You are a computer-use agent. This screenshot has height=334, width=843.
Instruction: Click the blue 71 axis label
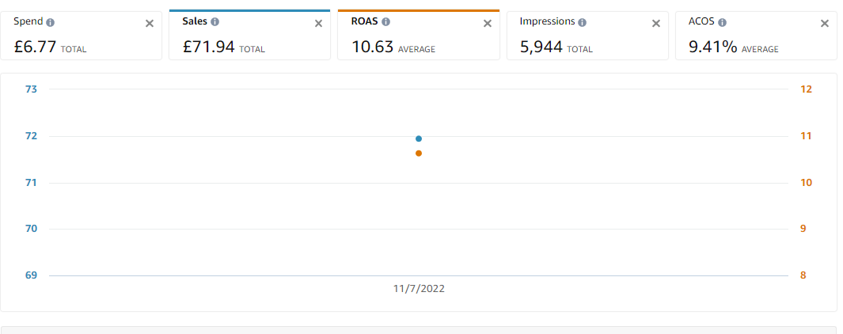coord(31,183)
